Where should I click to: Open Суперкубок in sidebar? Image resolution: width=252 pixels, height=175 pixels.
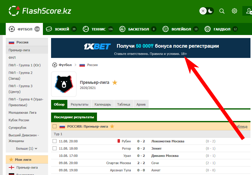coord(18,128)
